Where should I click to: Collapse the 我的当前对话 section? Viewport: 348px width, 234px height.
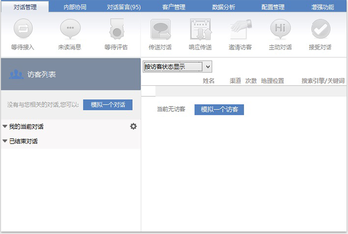pyautogui.click(x=5, y=127)
